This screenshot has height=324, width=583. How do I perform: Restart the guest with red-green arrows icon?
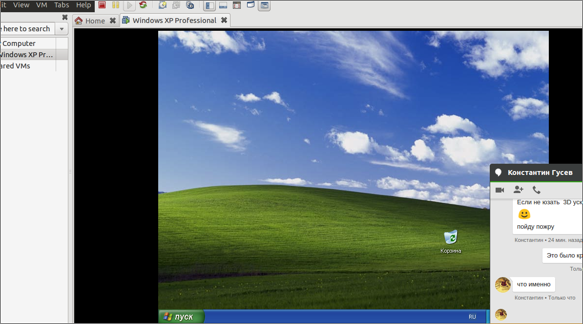point(143,5)
